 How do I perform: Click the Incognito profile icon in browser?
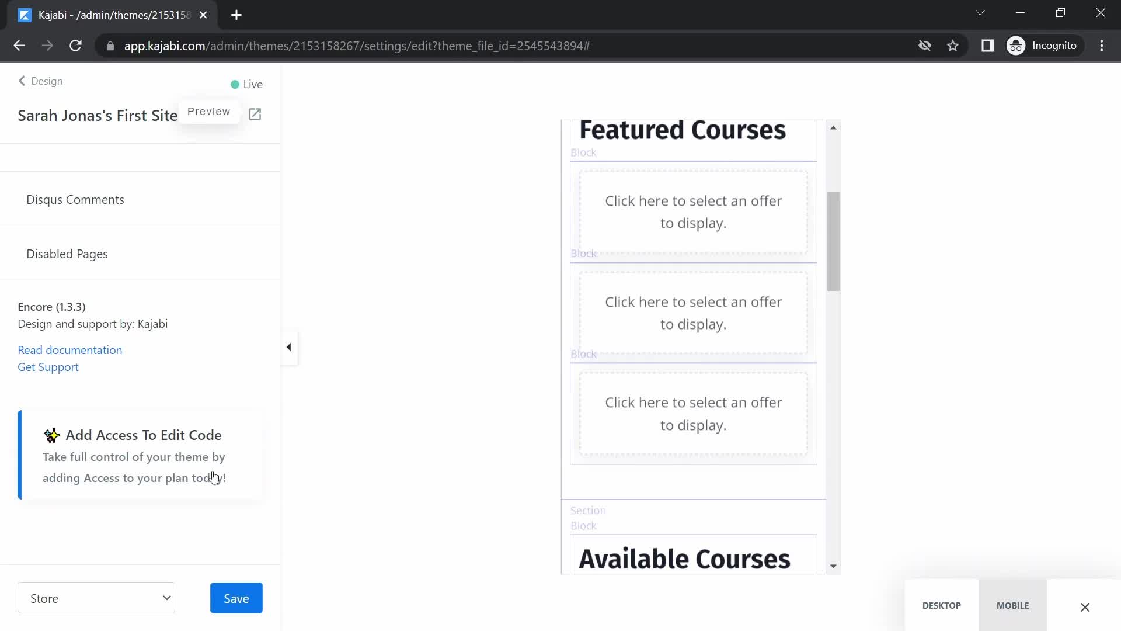(x=1017, y=46)
